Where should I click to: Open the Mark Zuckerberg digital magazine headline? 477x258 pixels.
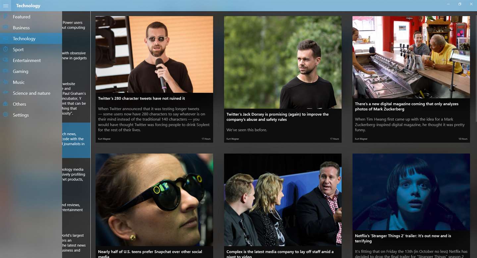pyautogui.click(x=407, y=106)
